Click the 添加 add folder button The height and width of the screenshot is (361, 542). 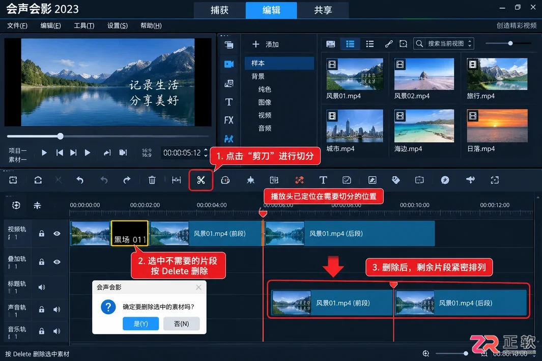266,44
